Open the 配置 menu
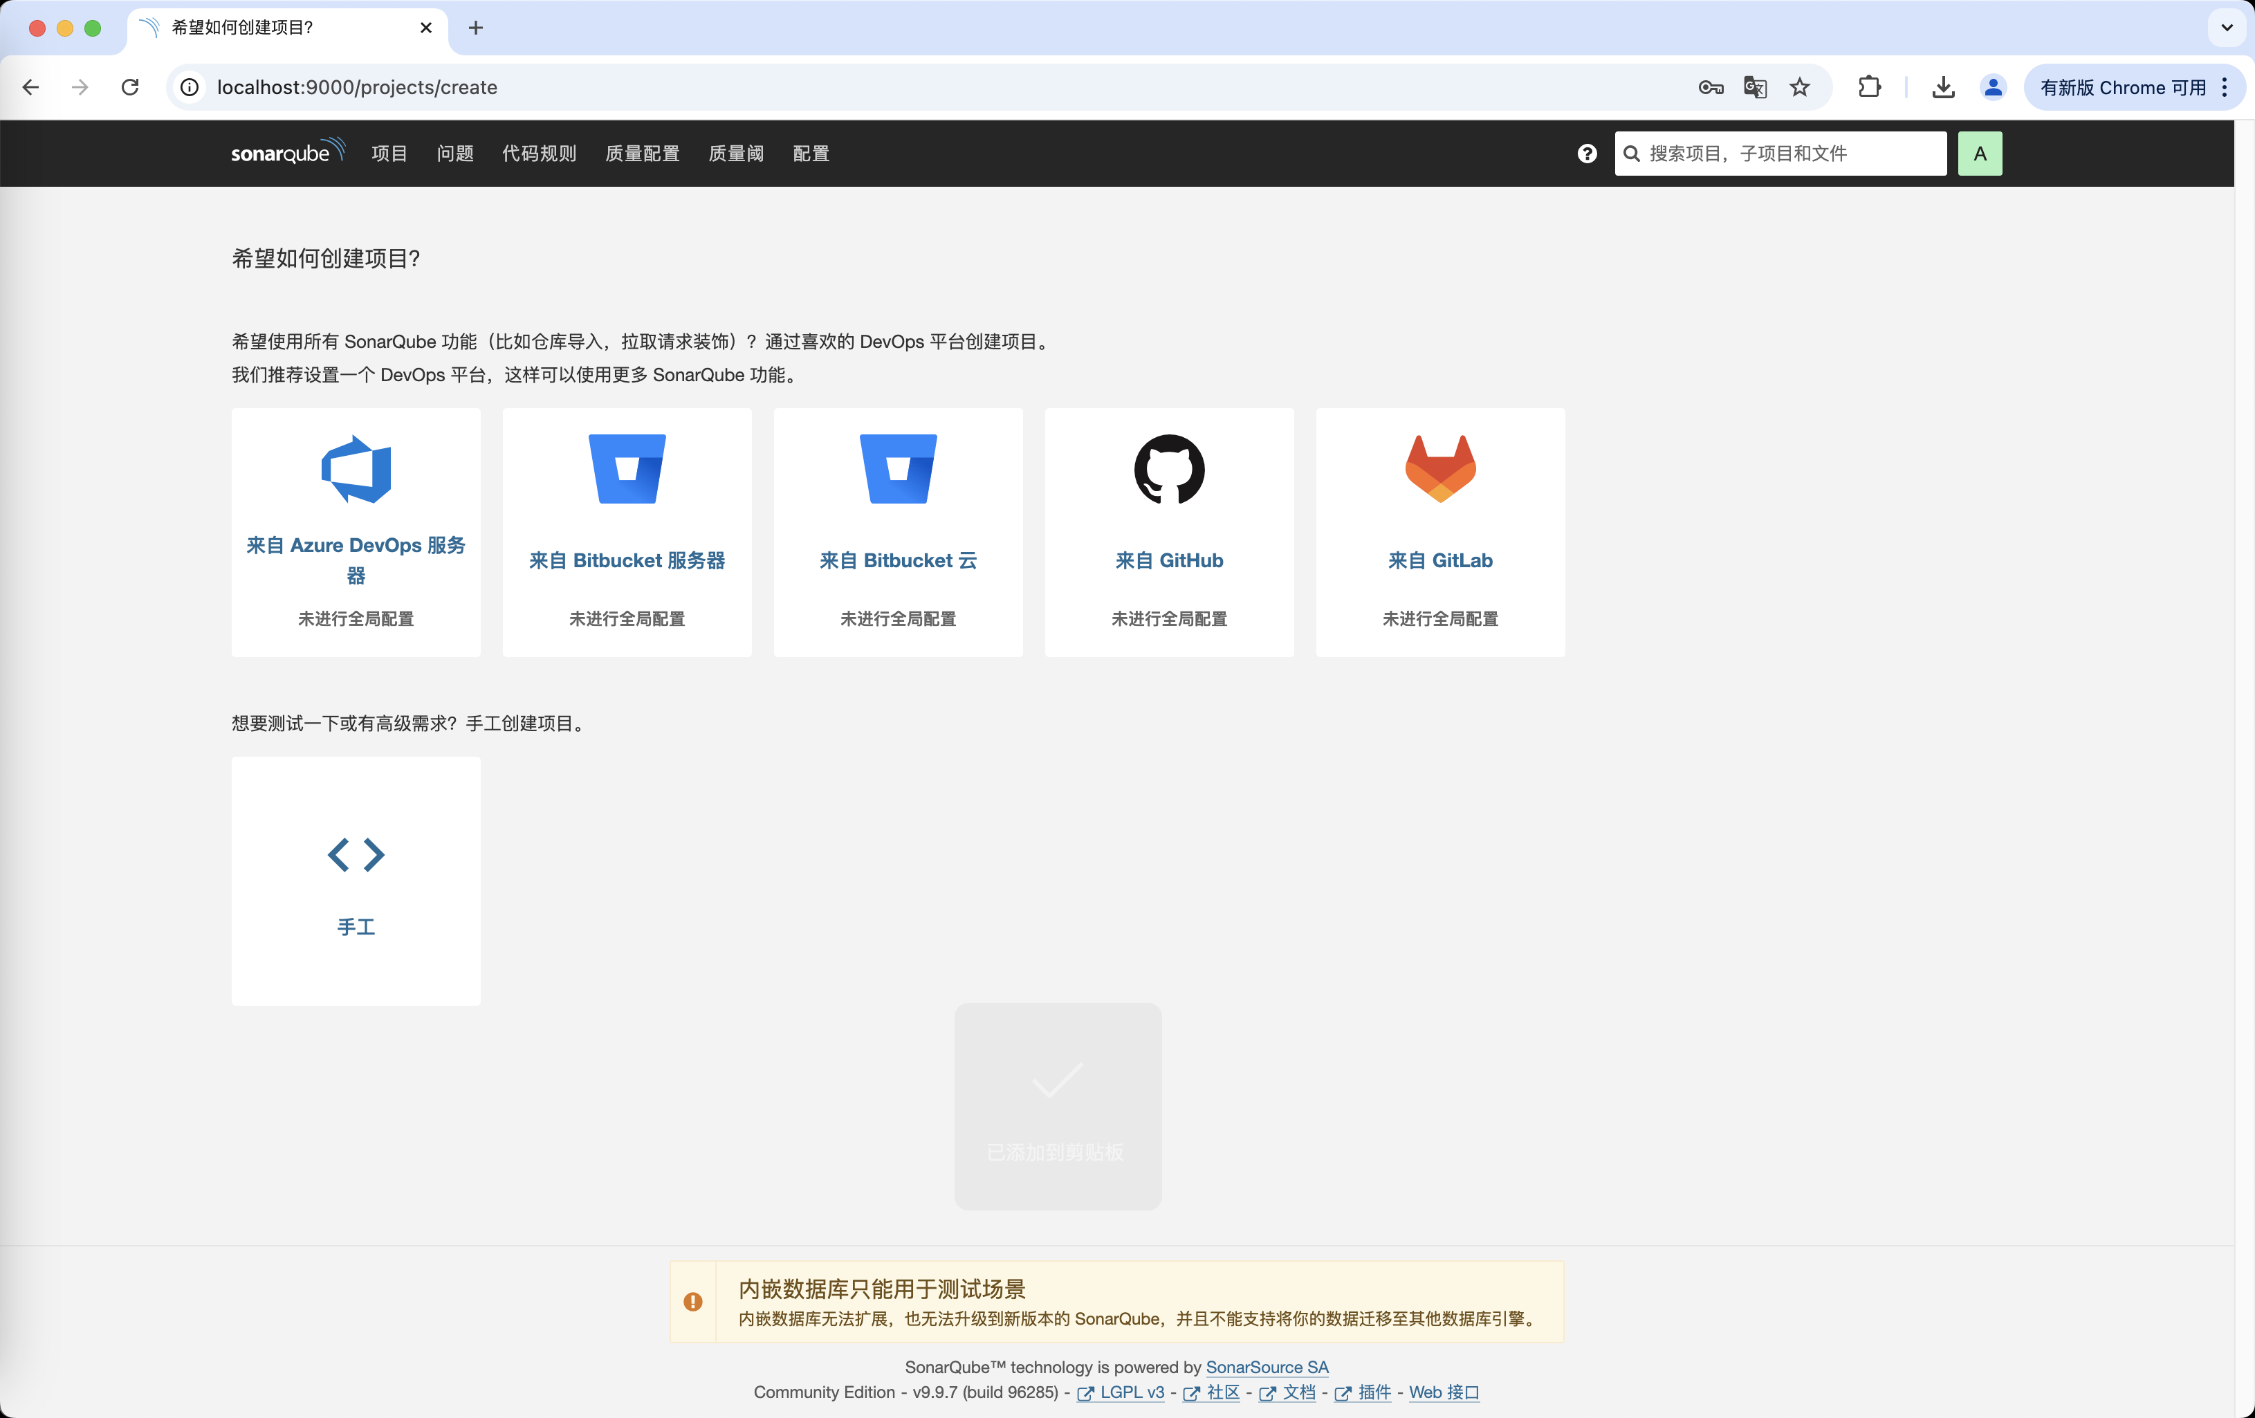The image size is (2255, 1418). (811, 154)
